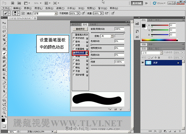Select the Gradient tool
This screenshot has width=186, height=134.
[4, 70]
